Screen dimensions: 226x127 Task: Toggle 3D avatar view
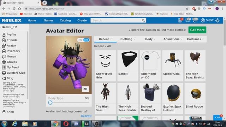85,89
